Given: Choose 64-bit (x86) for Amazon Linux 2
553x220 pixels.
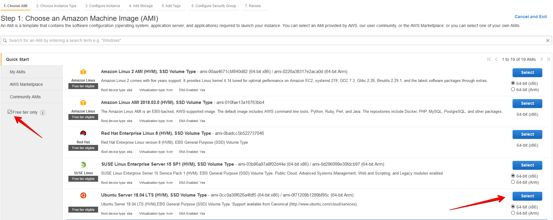Looking at the screenshot, I should point(513,83).
